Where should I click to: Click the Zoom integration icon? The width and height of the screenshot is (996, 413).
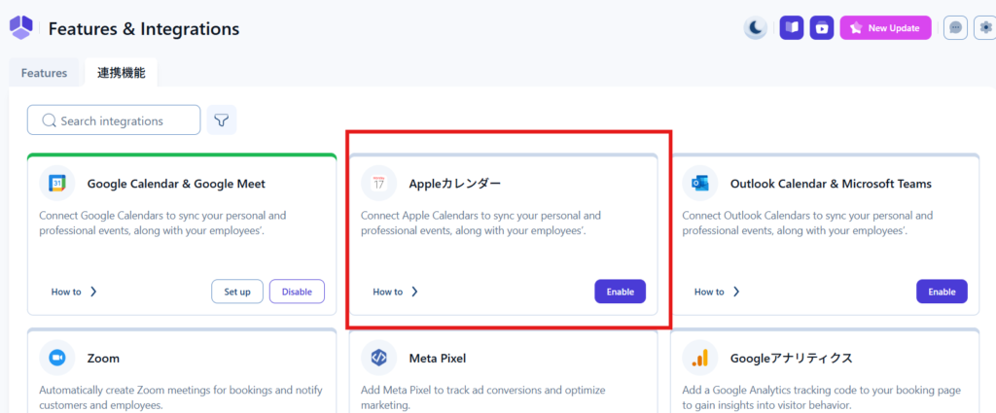pyautogui.click(x=57, y=358)
